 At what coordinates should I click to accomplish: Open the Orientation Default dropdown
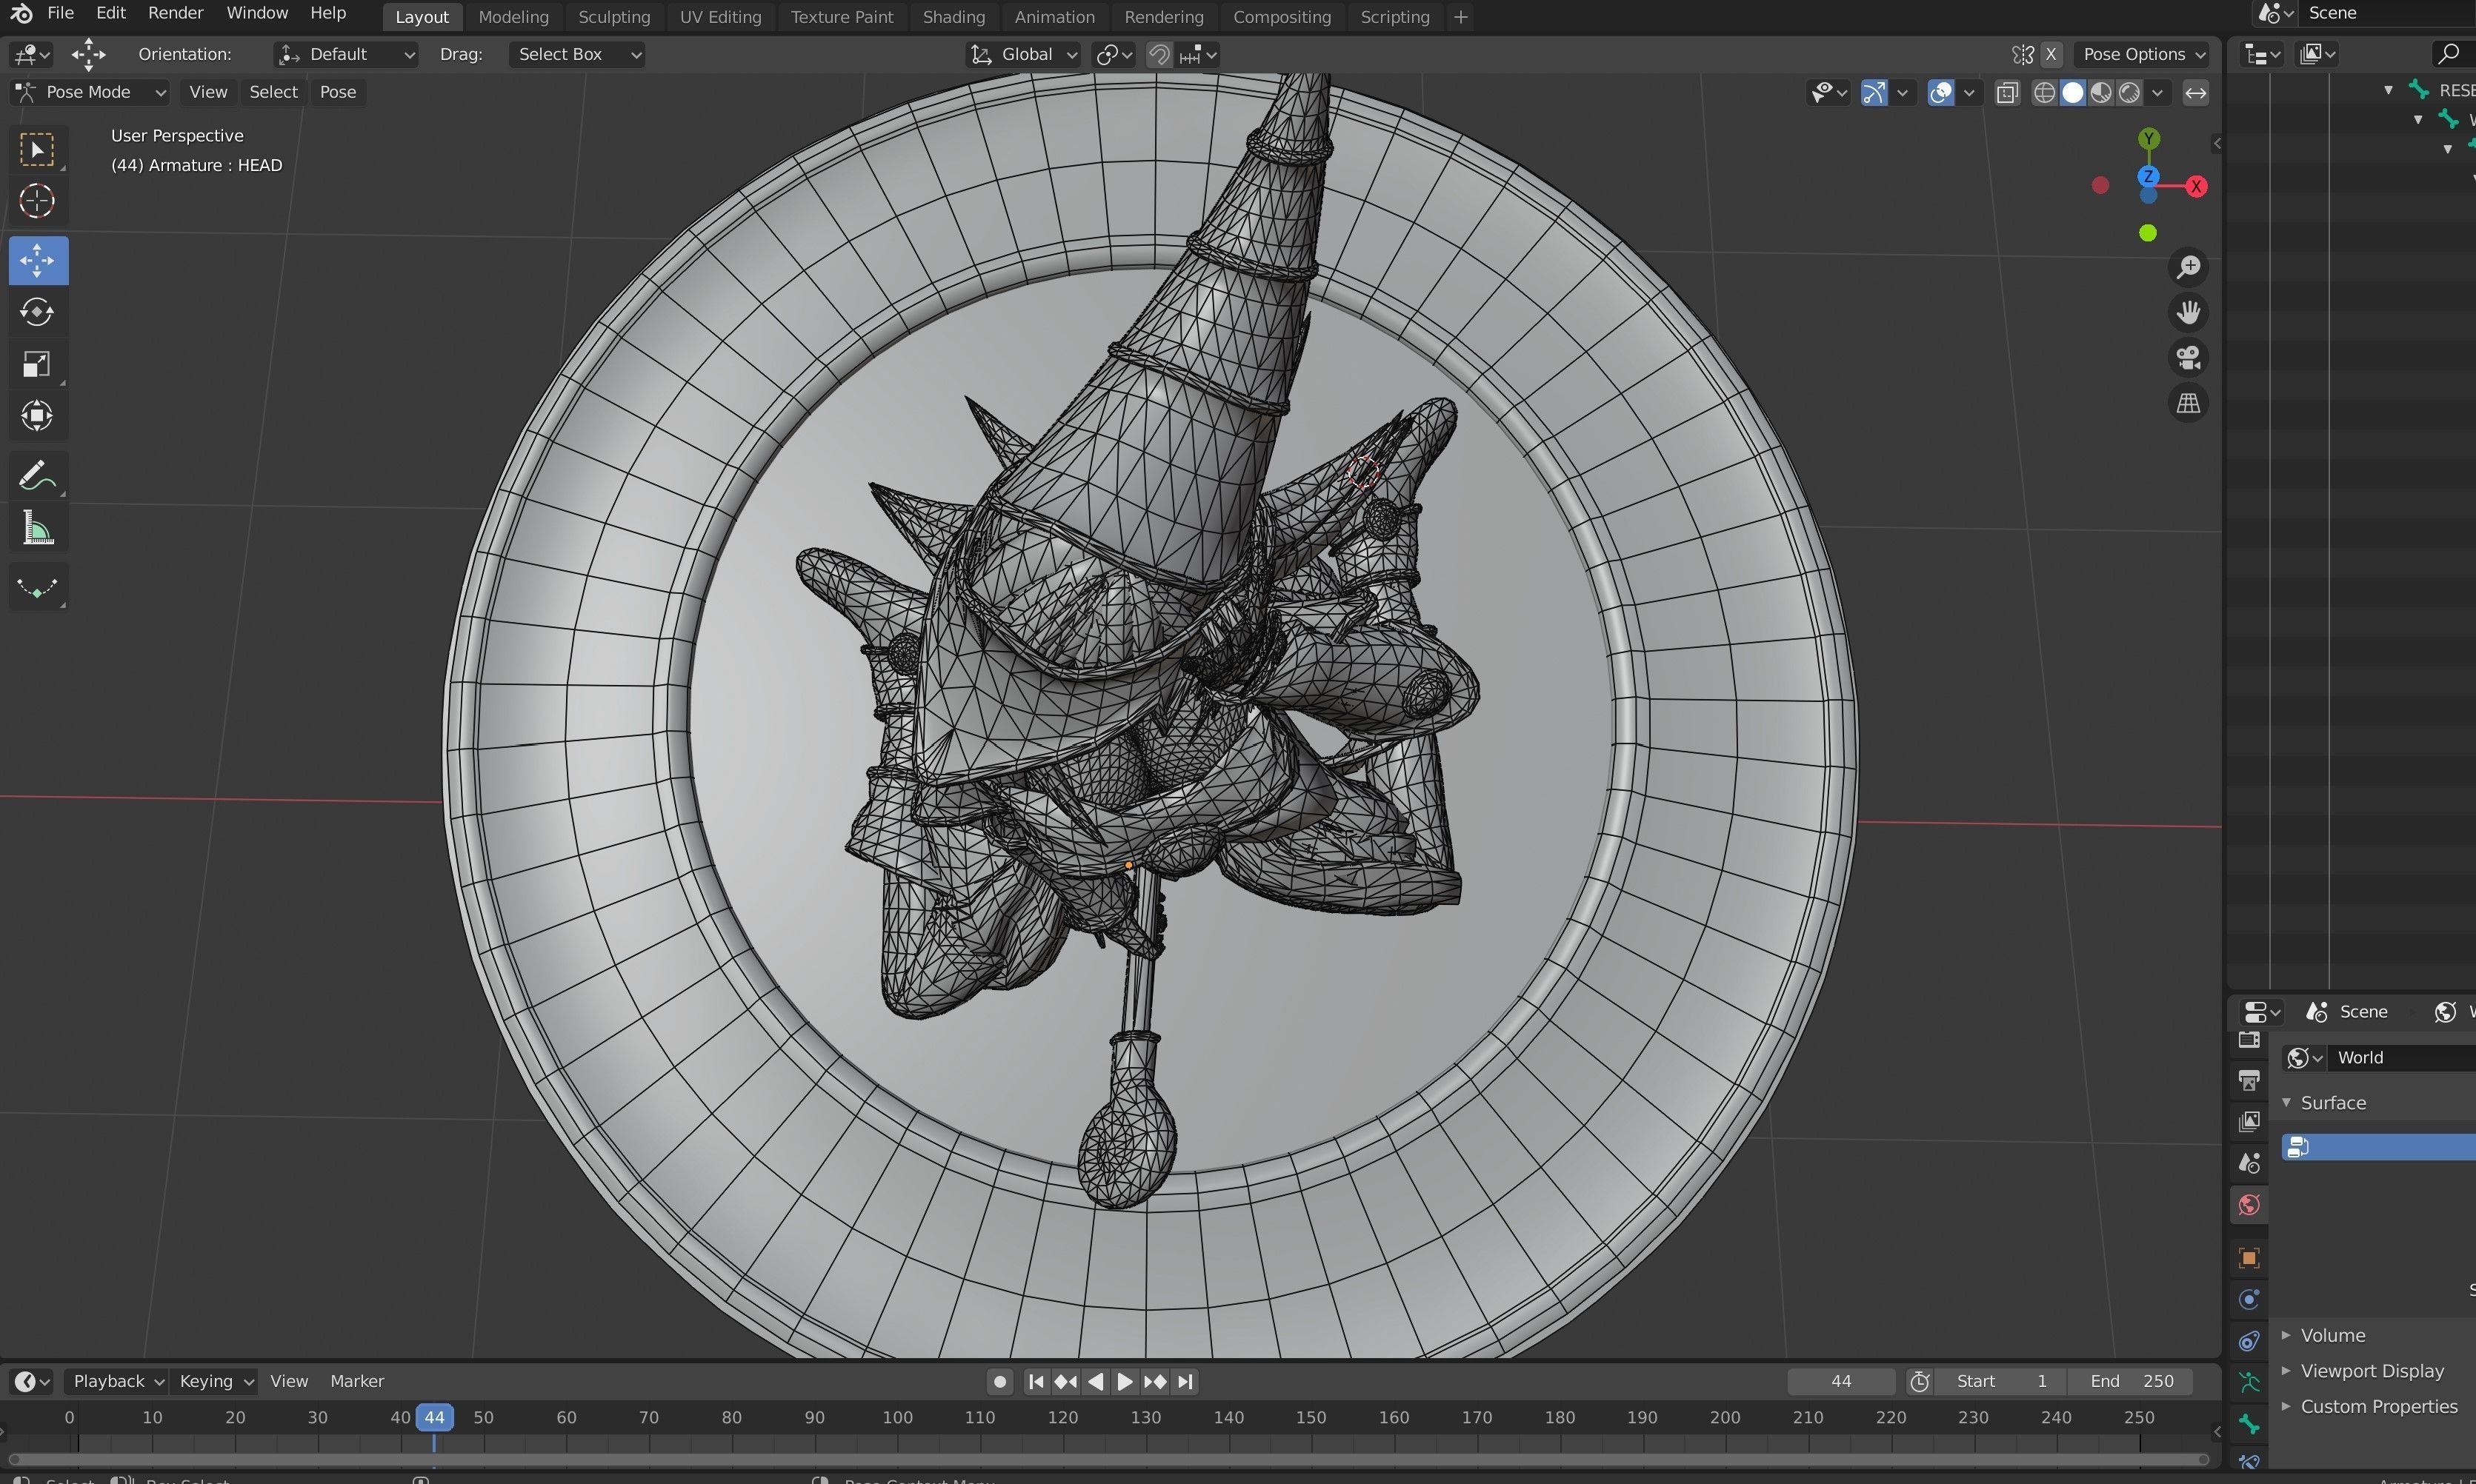(346, 55)
